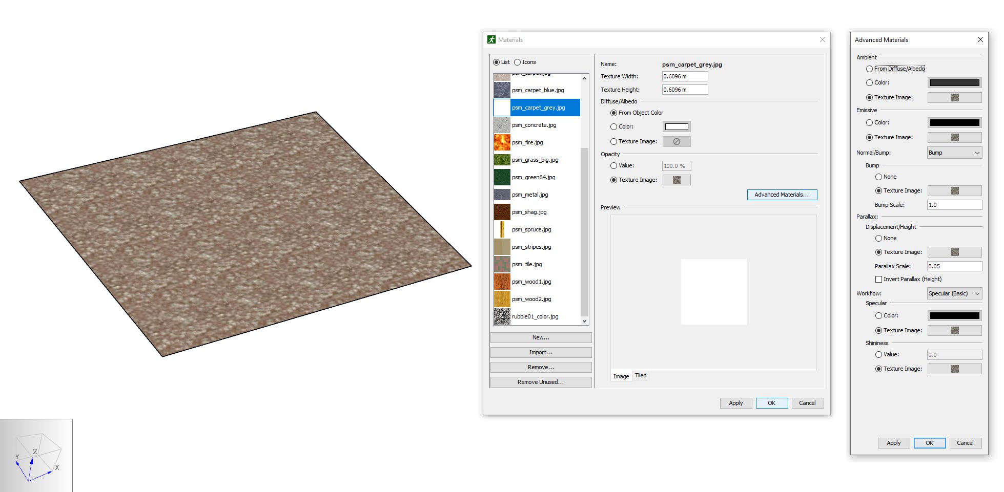
Task: Choose the psm_grass_big.jpg texture thumbnail
Action: [x=502, y=160]
